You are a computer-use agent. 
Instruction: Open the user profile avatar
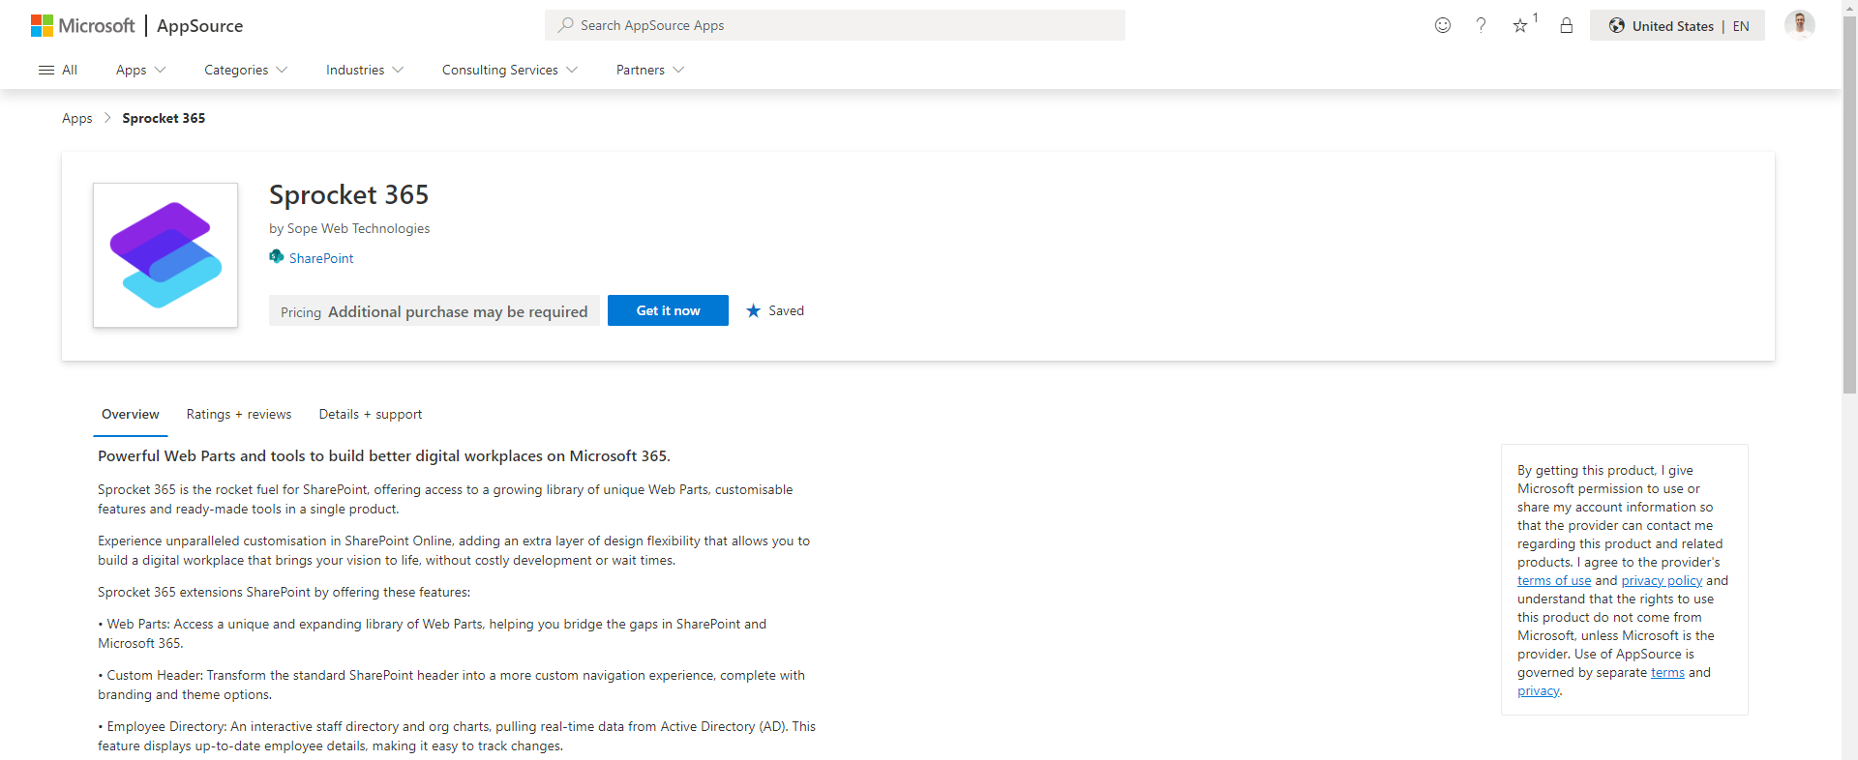(1800, 25)
